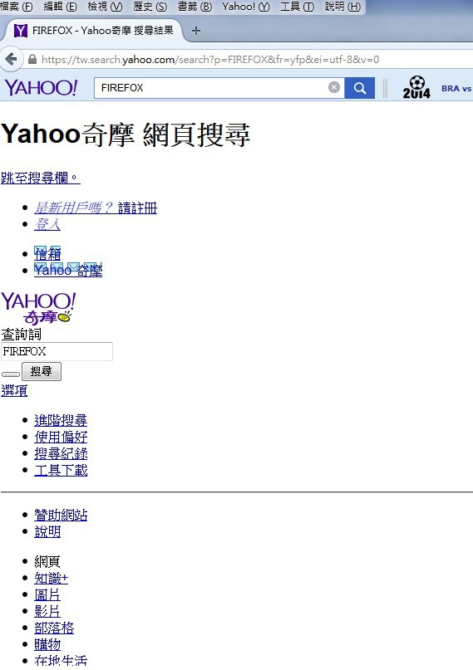Click the 說明 page link
This screenshot has width=473, height=670.
pyautogui.click(x=47, y=531)
